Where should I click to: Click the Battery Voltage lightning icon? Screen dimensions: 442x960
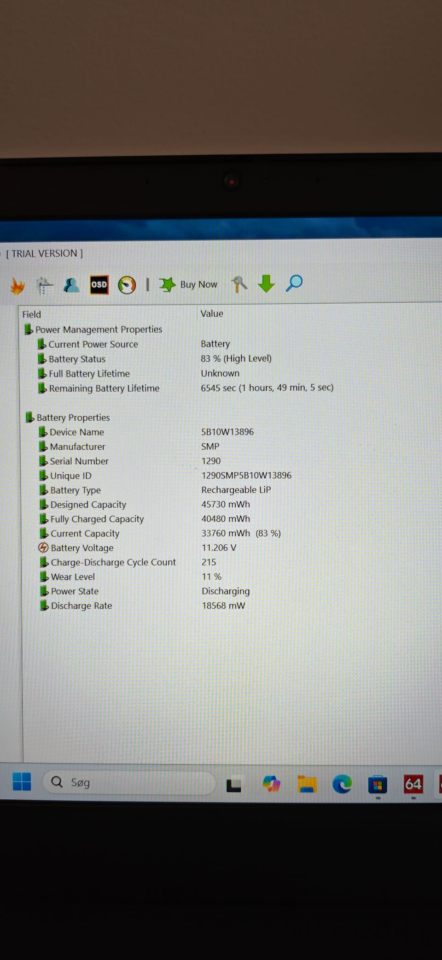tap(43, 548)
